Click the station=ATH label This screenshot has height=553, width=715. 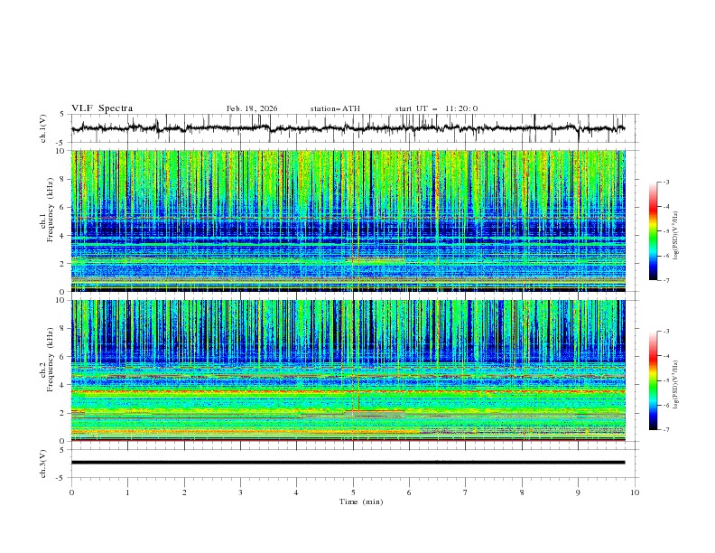tap(335, 108)
